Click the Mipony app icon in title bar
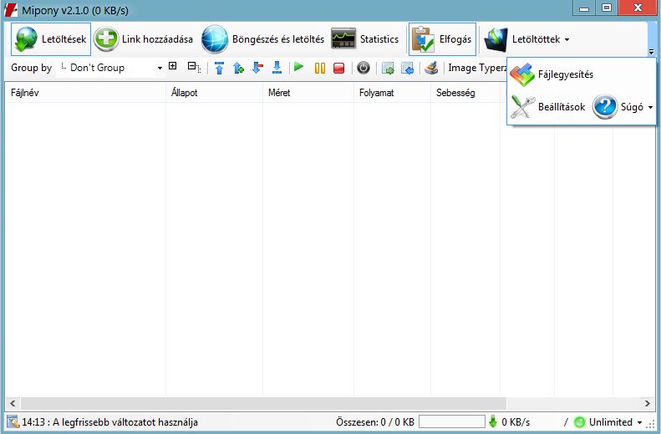 (11, 10)
